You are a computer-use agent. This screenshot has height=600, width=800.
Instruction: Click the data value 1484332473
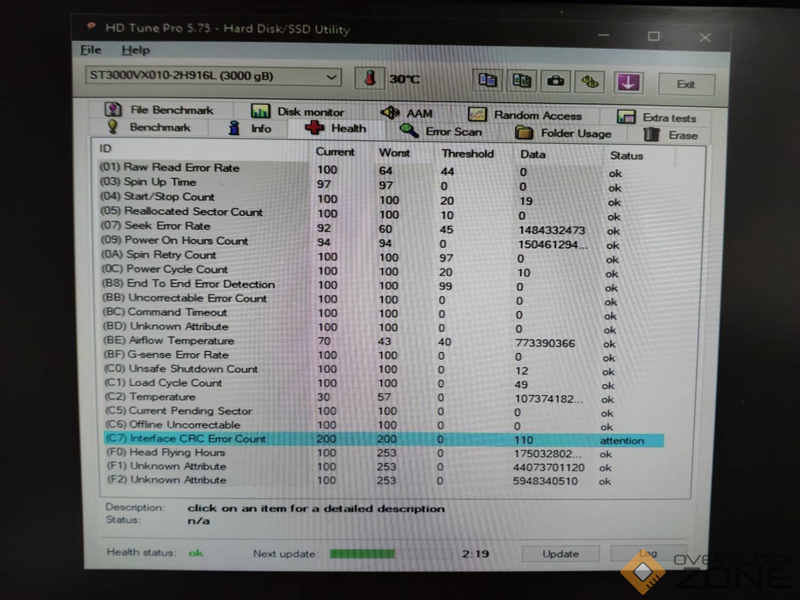(x=551, y=230)
